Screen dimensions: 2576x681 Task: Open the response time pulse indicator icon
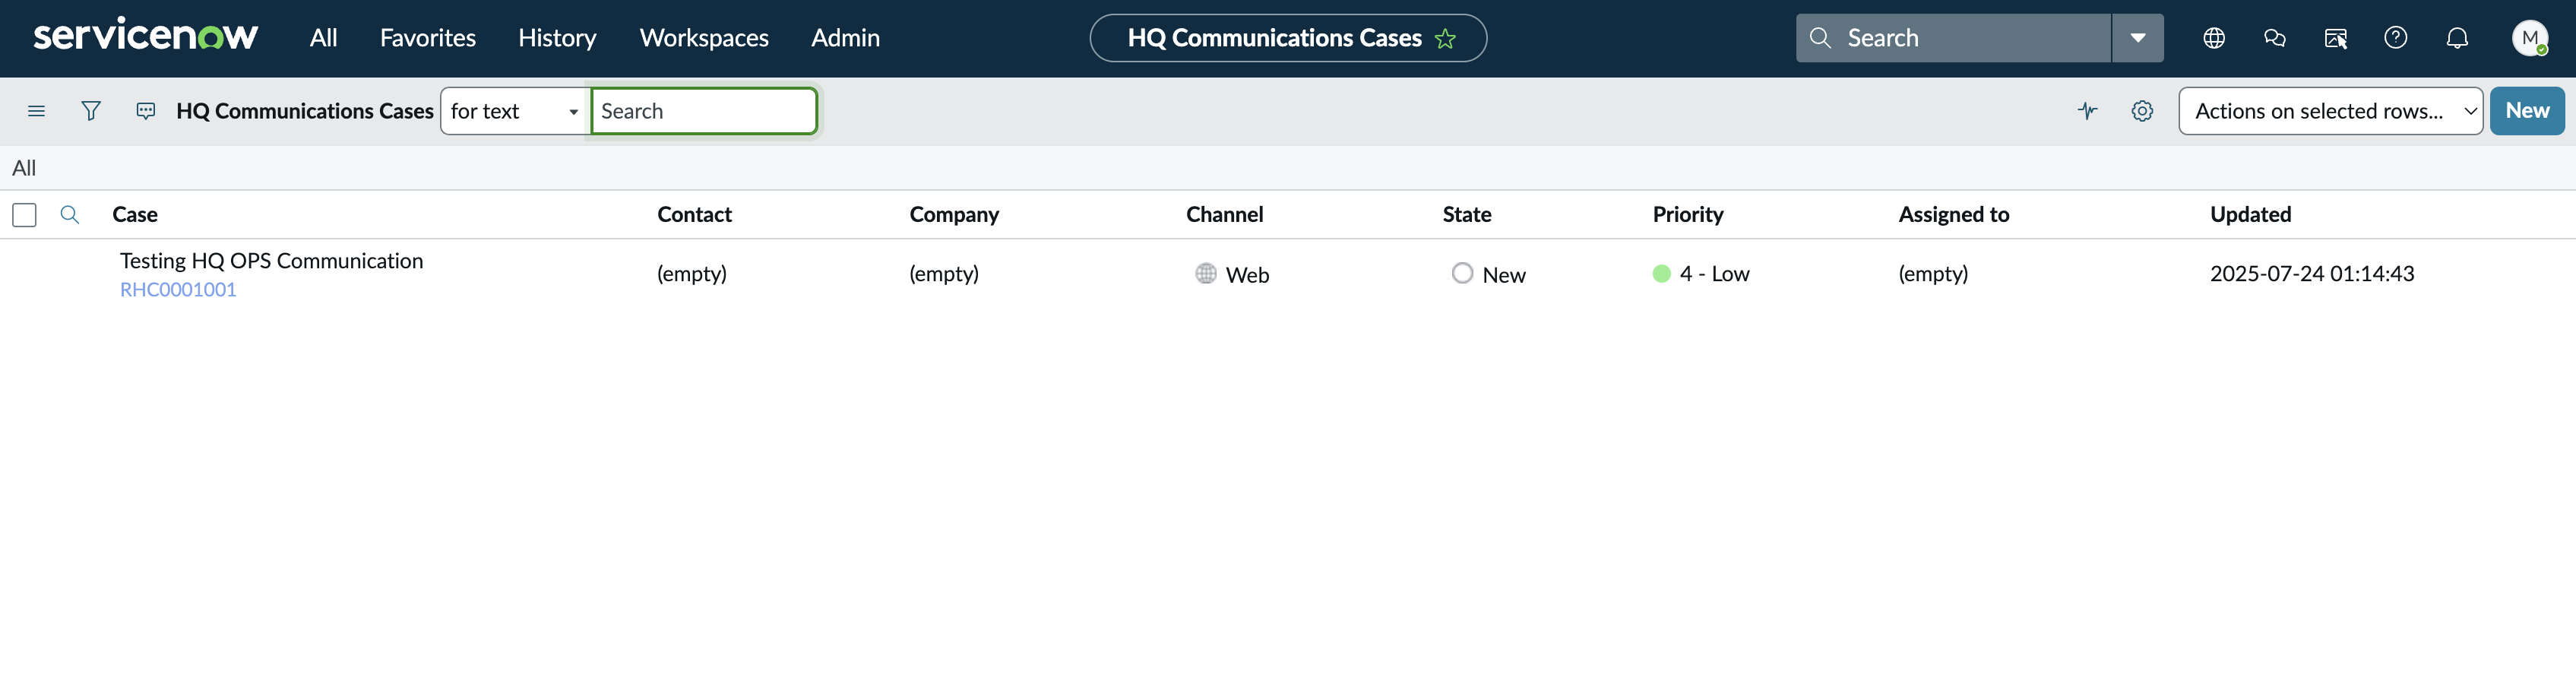pos(2088,111)
